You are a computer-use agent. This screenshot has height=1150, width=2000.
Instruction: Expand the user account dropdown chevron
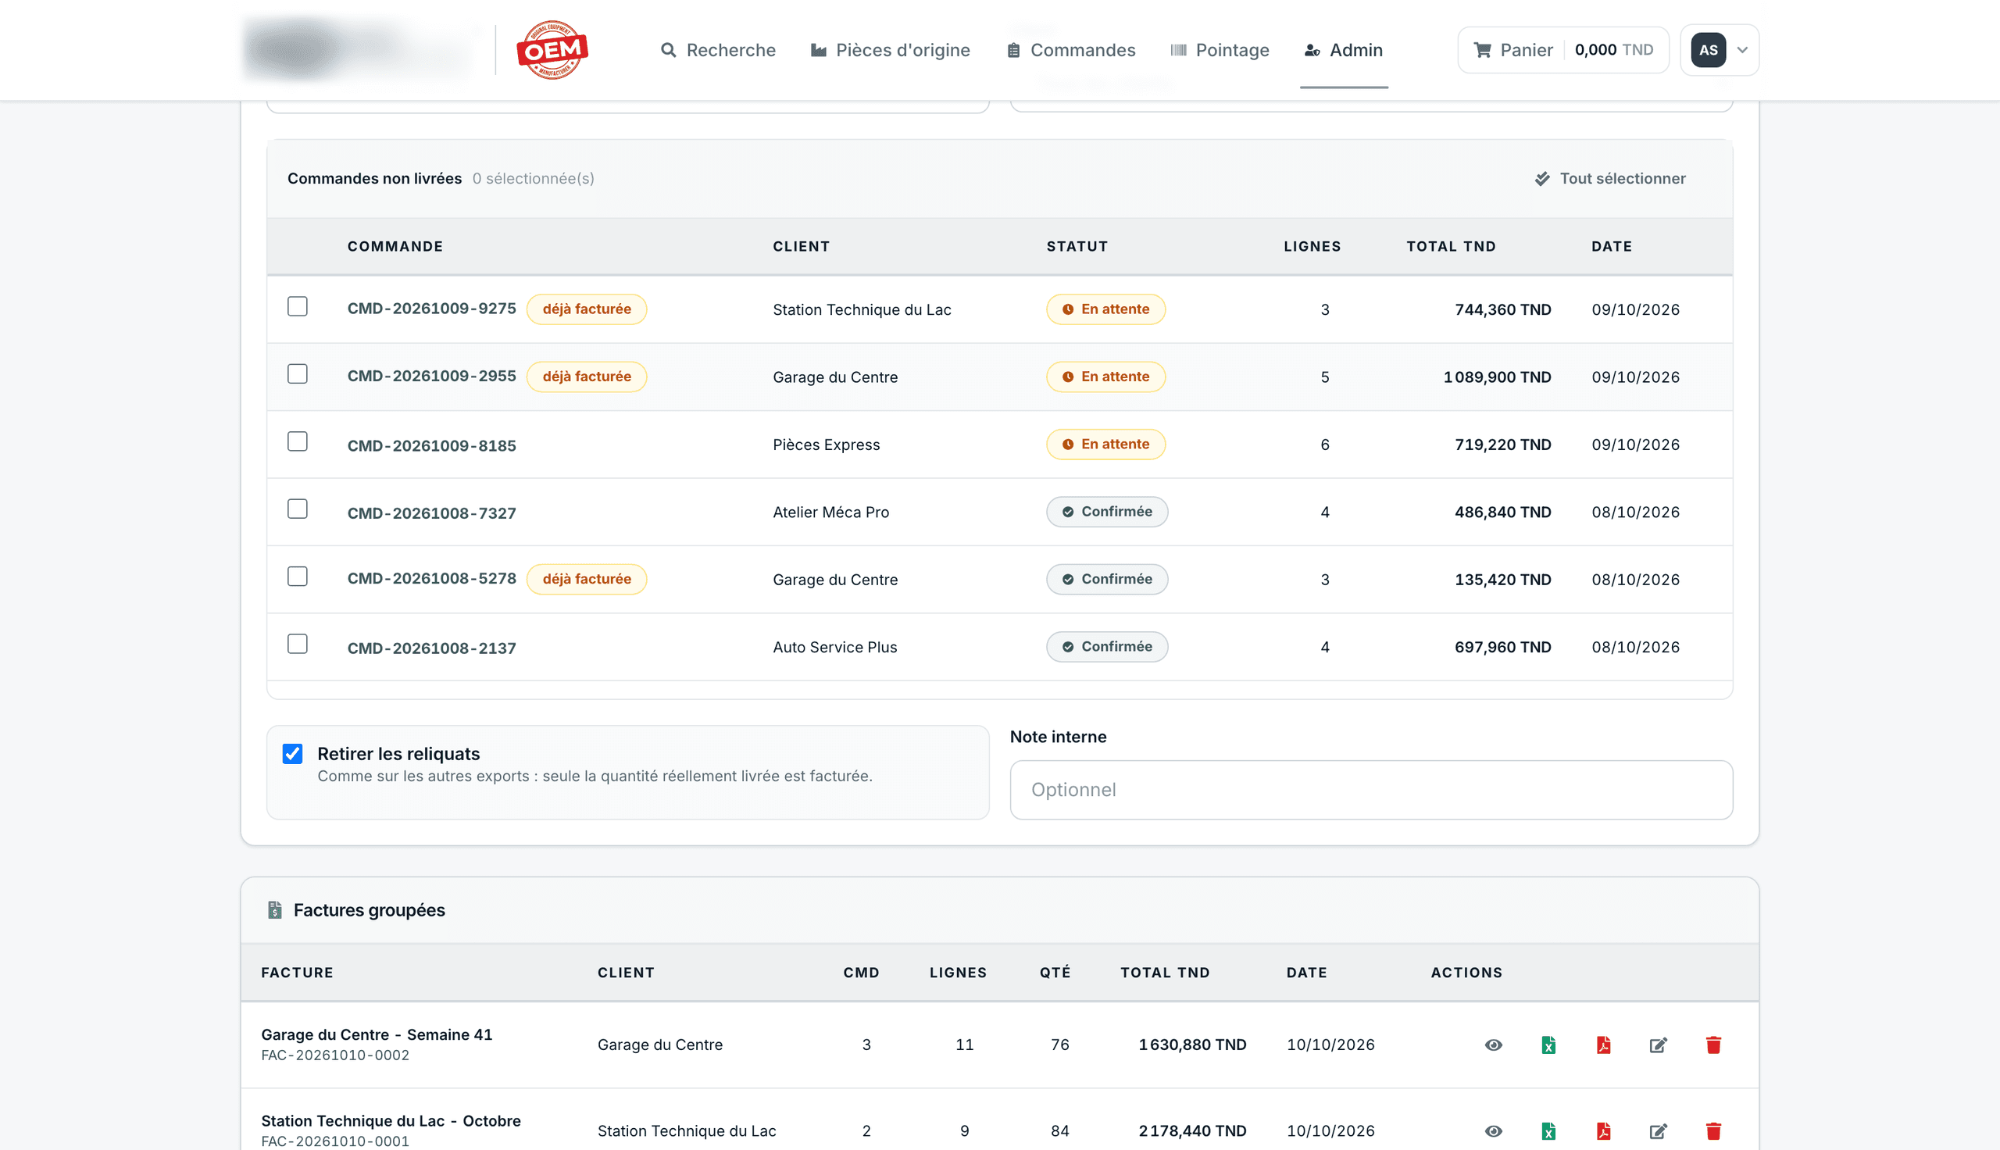point(1742,50)
